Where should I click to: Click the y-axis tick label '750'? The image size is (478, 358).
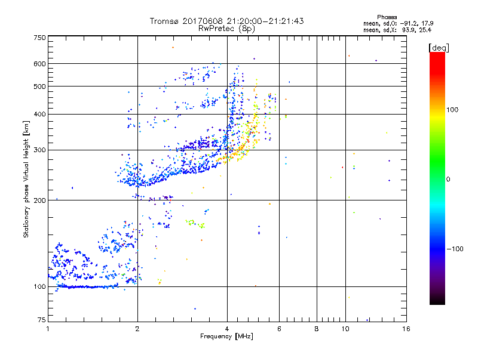click(x=39, y=38)
